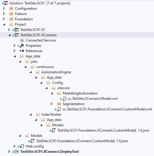This screenshot has width=154, height=156.
Task: Expand the Web.config node
Action: [14, 146]
